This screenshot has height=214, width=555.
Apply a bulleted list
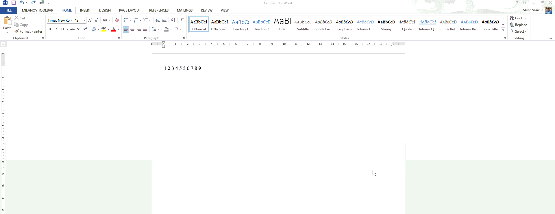pos(126,21)
